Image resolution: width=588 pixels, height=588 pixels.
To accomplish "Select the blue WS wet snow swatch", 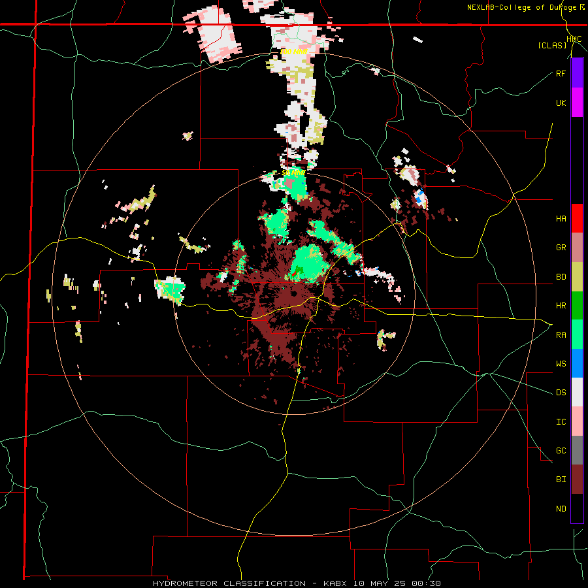I will (577, 363).
